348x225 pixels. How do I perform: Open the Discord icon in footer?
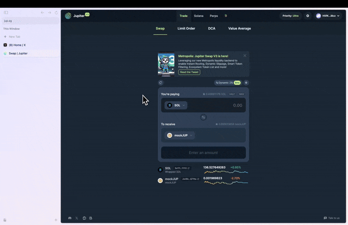[70, 218]
